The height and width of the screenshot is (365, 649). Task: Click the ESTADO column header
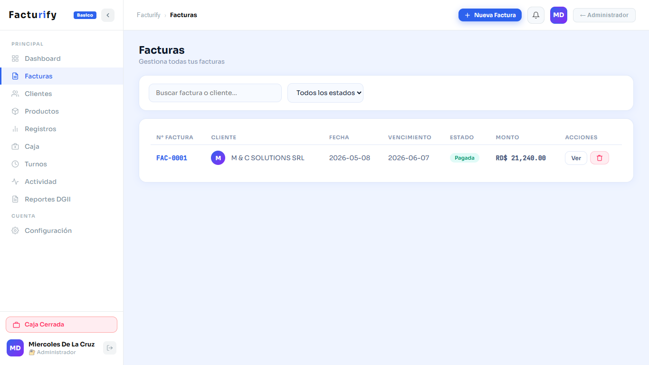(x=462, y=137)
